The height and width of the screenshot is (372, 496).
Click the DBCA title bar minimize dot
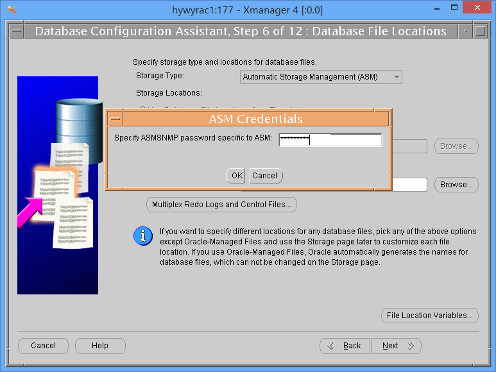coord(465,31)
